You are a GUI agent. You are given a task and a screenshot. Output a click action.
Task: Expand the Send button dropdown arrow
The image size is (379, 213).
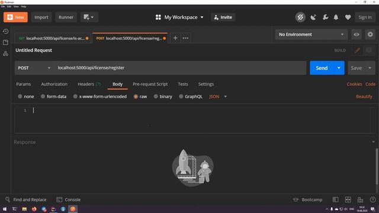click(339, 68)
